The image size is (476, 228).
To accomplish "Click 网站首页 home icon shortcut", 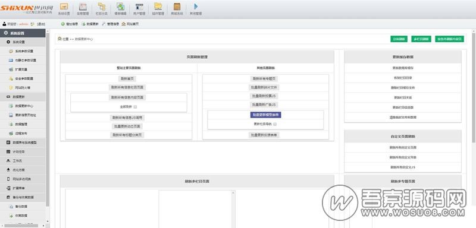I will coord(130,24).
